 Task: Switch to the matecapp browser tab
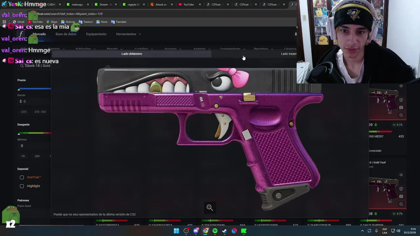[77, 5]
